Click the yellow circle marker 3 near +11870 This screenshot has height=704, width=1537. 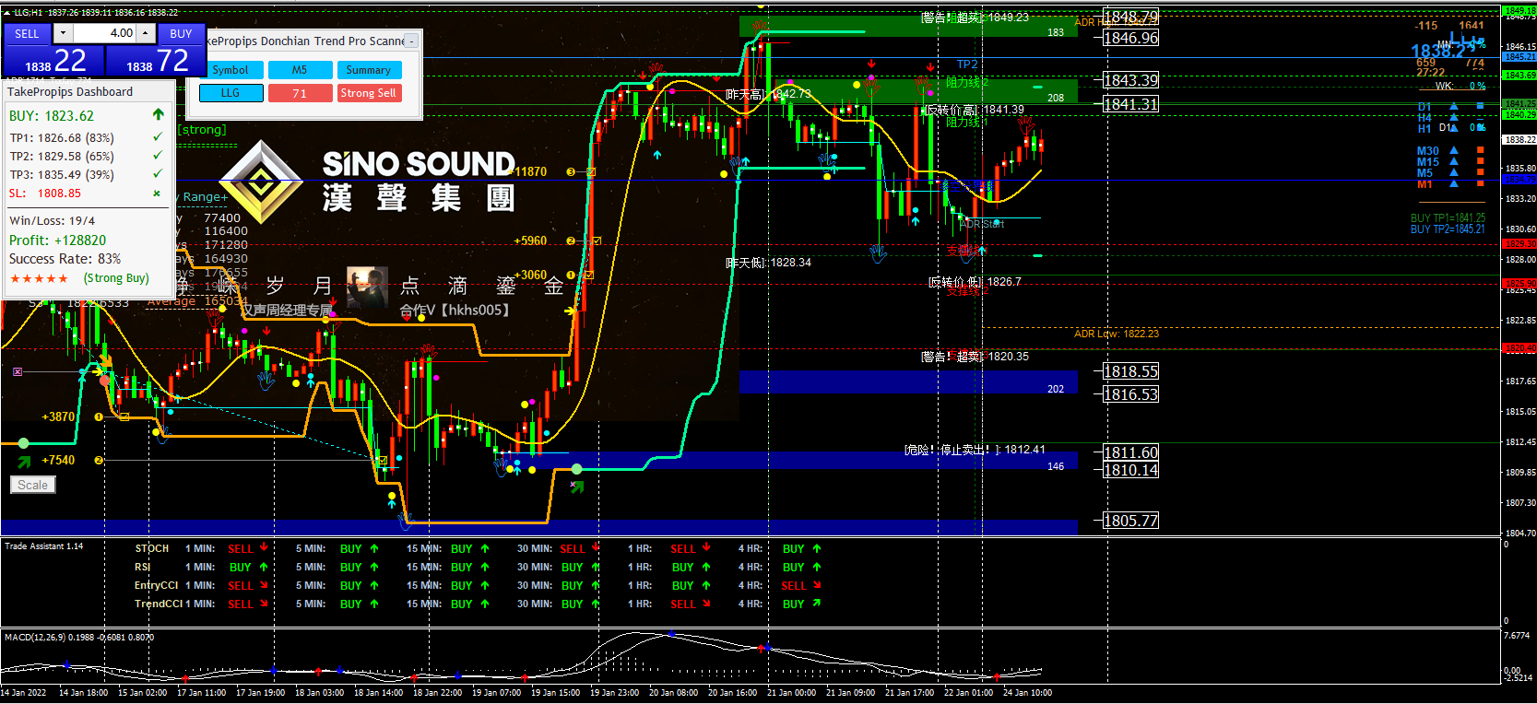click(x=571, y=172)
